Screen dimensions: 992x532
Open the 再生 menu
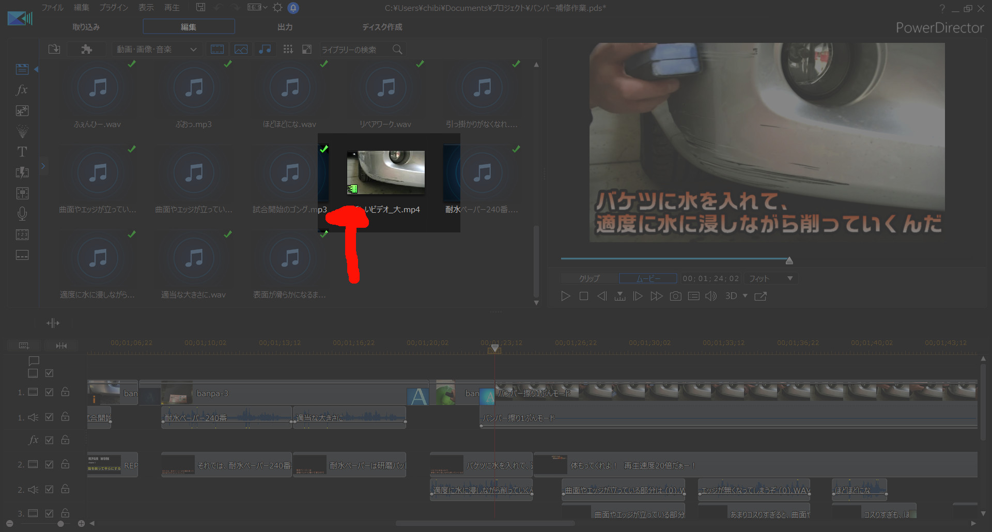(172, 7)
